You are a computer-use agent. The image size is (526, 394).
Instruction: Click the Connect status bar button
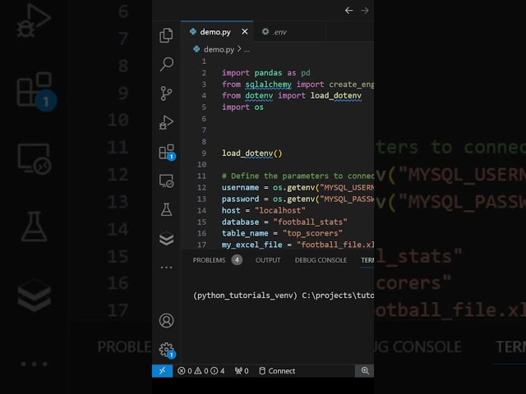pyautogui.click(x=277, y=371)
